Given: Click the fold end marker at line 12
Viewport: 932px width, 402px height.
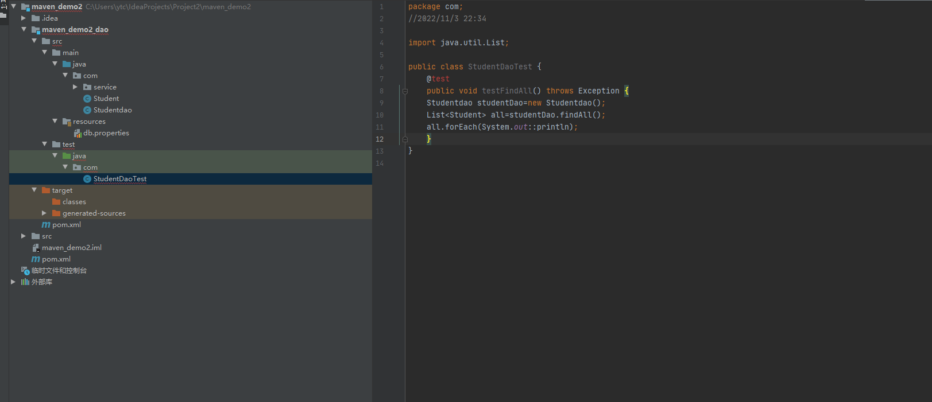Looking at the screenshot, I should pyautogui.click(x=405, y=139).
